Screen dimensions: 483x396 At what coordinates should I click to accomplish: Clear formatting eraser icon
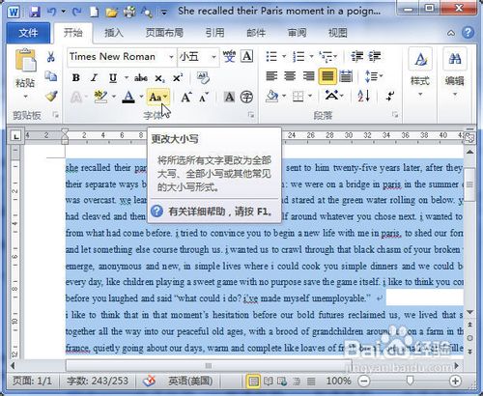point(203,77)
